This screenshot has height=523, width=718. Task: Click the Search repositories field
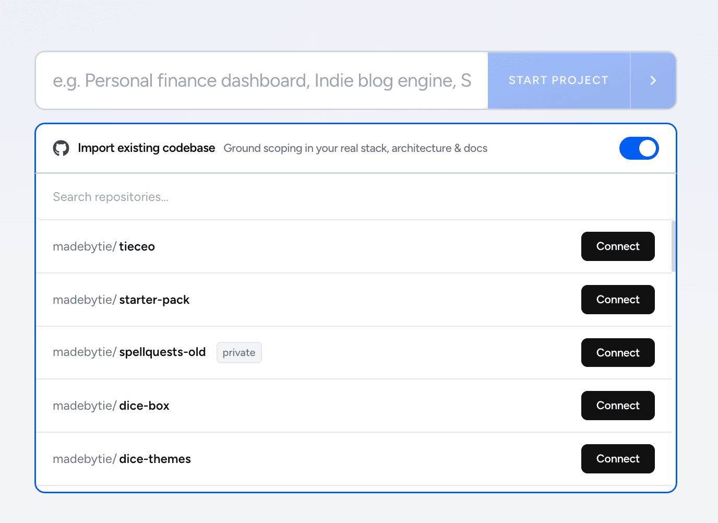355,197
